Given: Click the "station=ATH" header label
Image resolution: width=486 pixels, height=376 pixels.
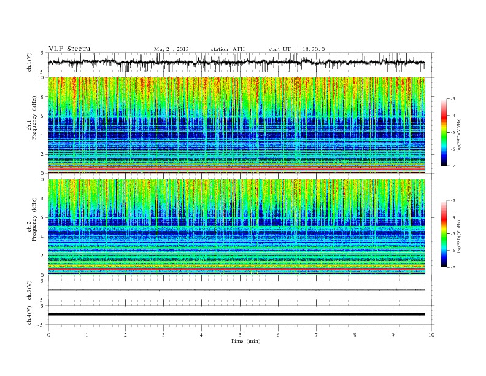Looking at the screenshot, I should 228,49.
